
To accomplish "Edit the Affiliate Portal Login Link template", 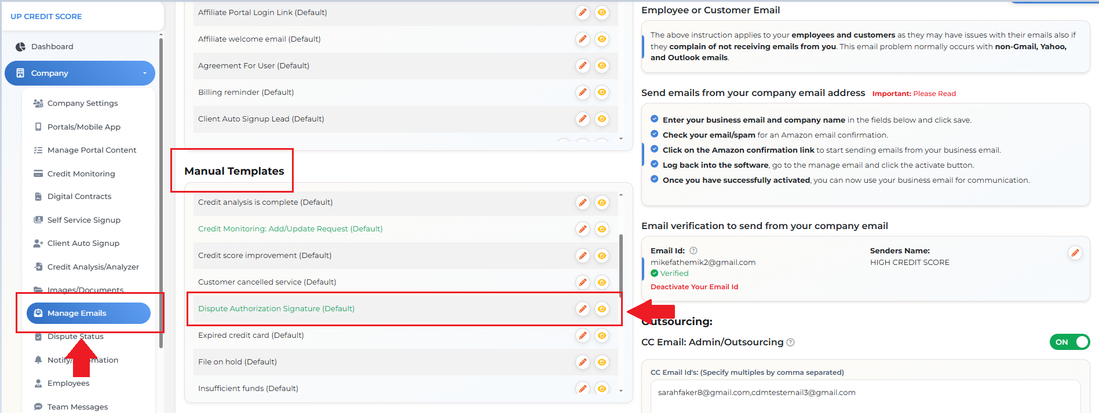I will [583, 12].
